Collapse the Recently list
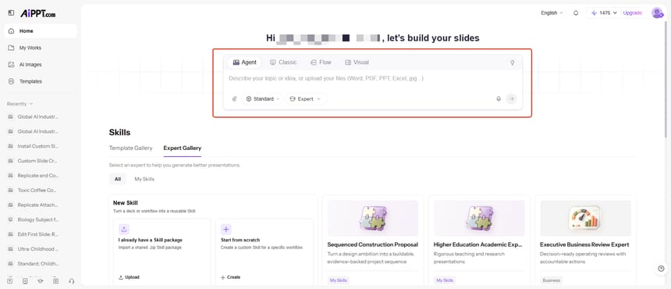Viewport: 671px width, 289px height. click(20, 104)
